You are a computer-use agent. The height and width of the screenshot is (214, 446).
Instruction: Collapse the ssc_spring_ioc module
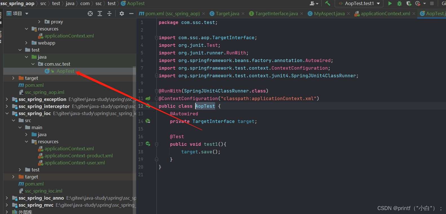(x=7, y=113)
